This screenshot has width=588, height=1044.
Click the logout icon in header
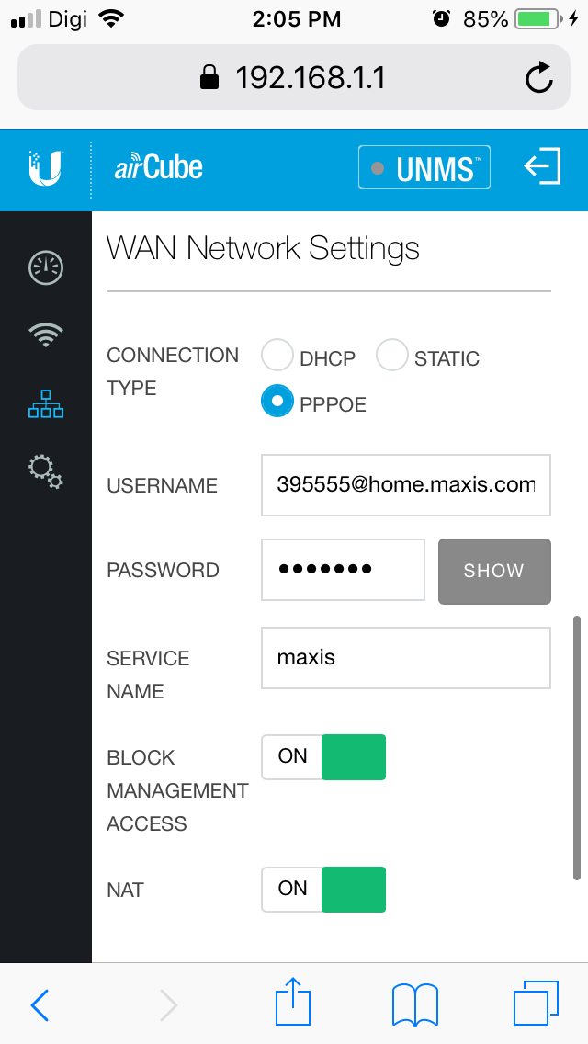[542, 167]
